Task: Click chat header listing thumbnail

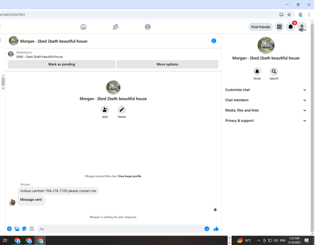Action: (x=13, y=41)
